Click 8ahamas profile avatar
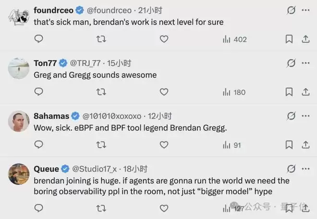 19,121
